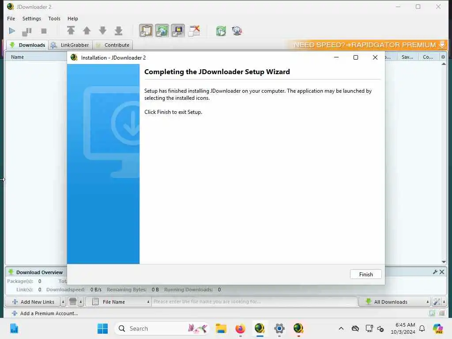Open the Windows Start menu

pos(102,328)
